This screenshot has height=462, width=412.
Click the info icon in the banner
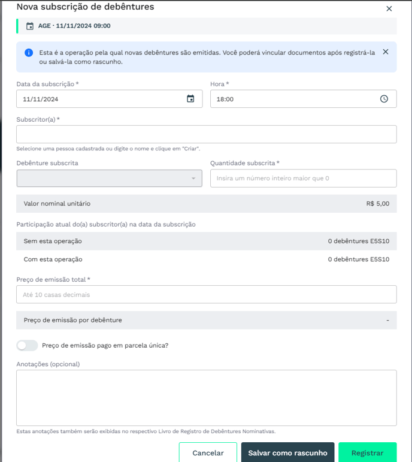[29, 53]
